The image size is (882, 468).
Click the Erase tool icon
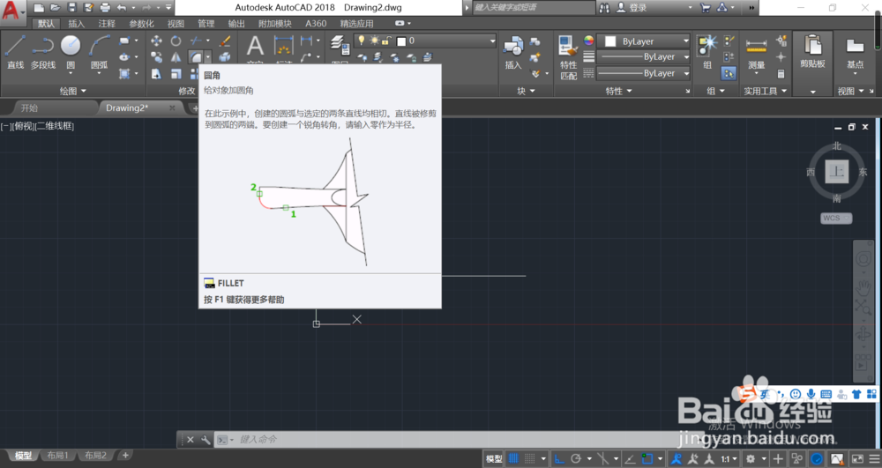click(x=225, y=41)
